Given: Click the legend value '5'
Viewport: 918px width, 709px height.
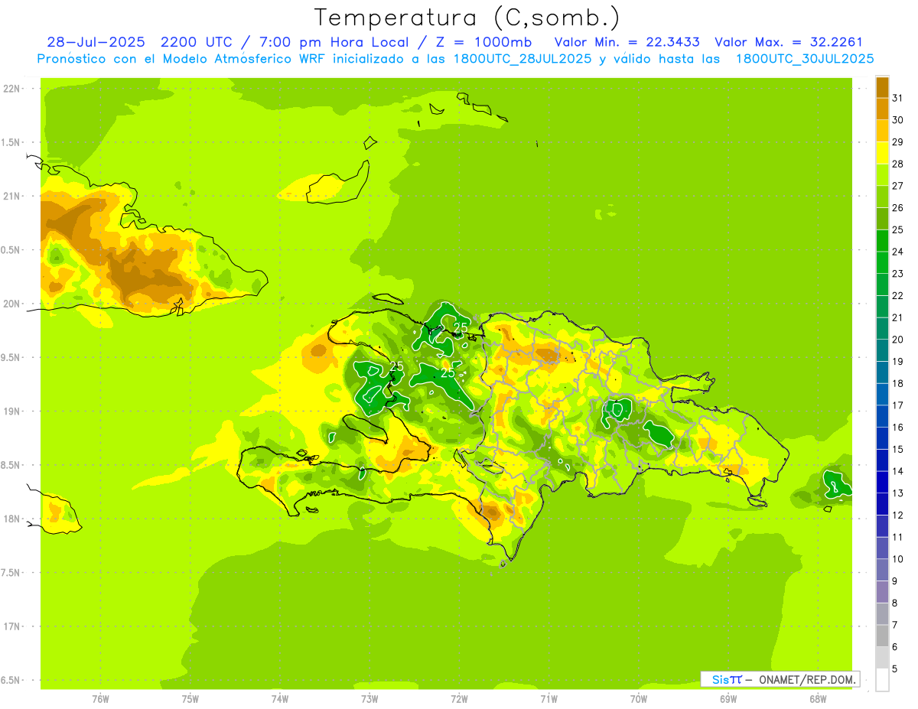Looking at the screenshot, I should point(894,668).
